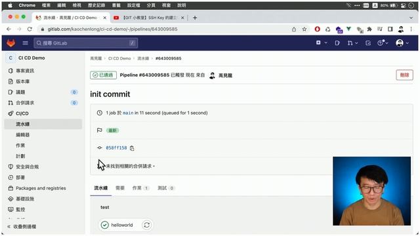Viewport: 420px width, 236px height.
Task: Open 合併請求 merge requests sidebar item
Action: (x=25, y=103)
